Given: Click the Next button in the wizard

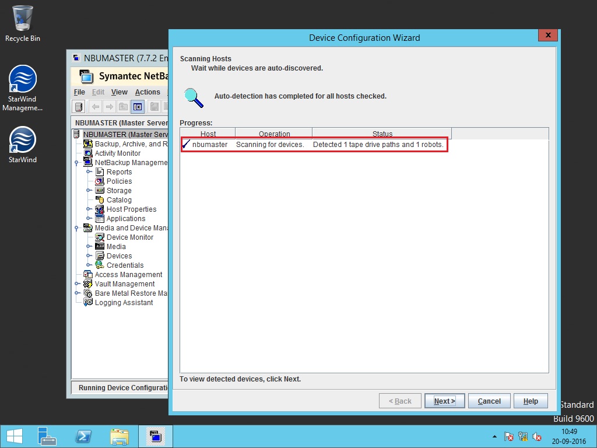Looking at the screenshot, I should point(444,401).
